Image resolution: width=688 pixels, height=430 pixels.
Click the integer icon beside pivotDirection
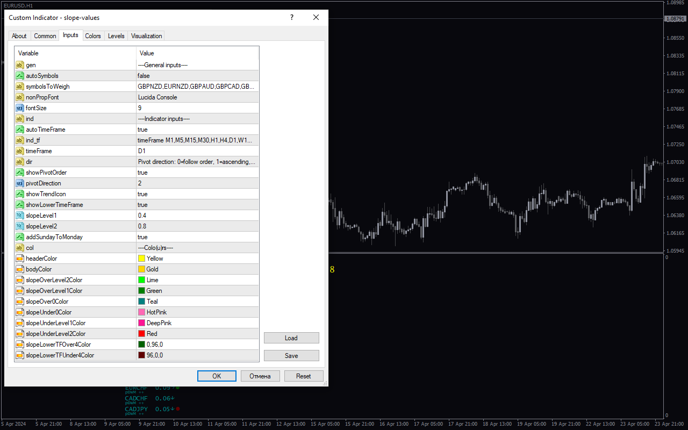point(19,183)
